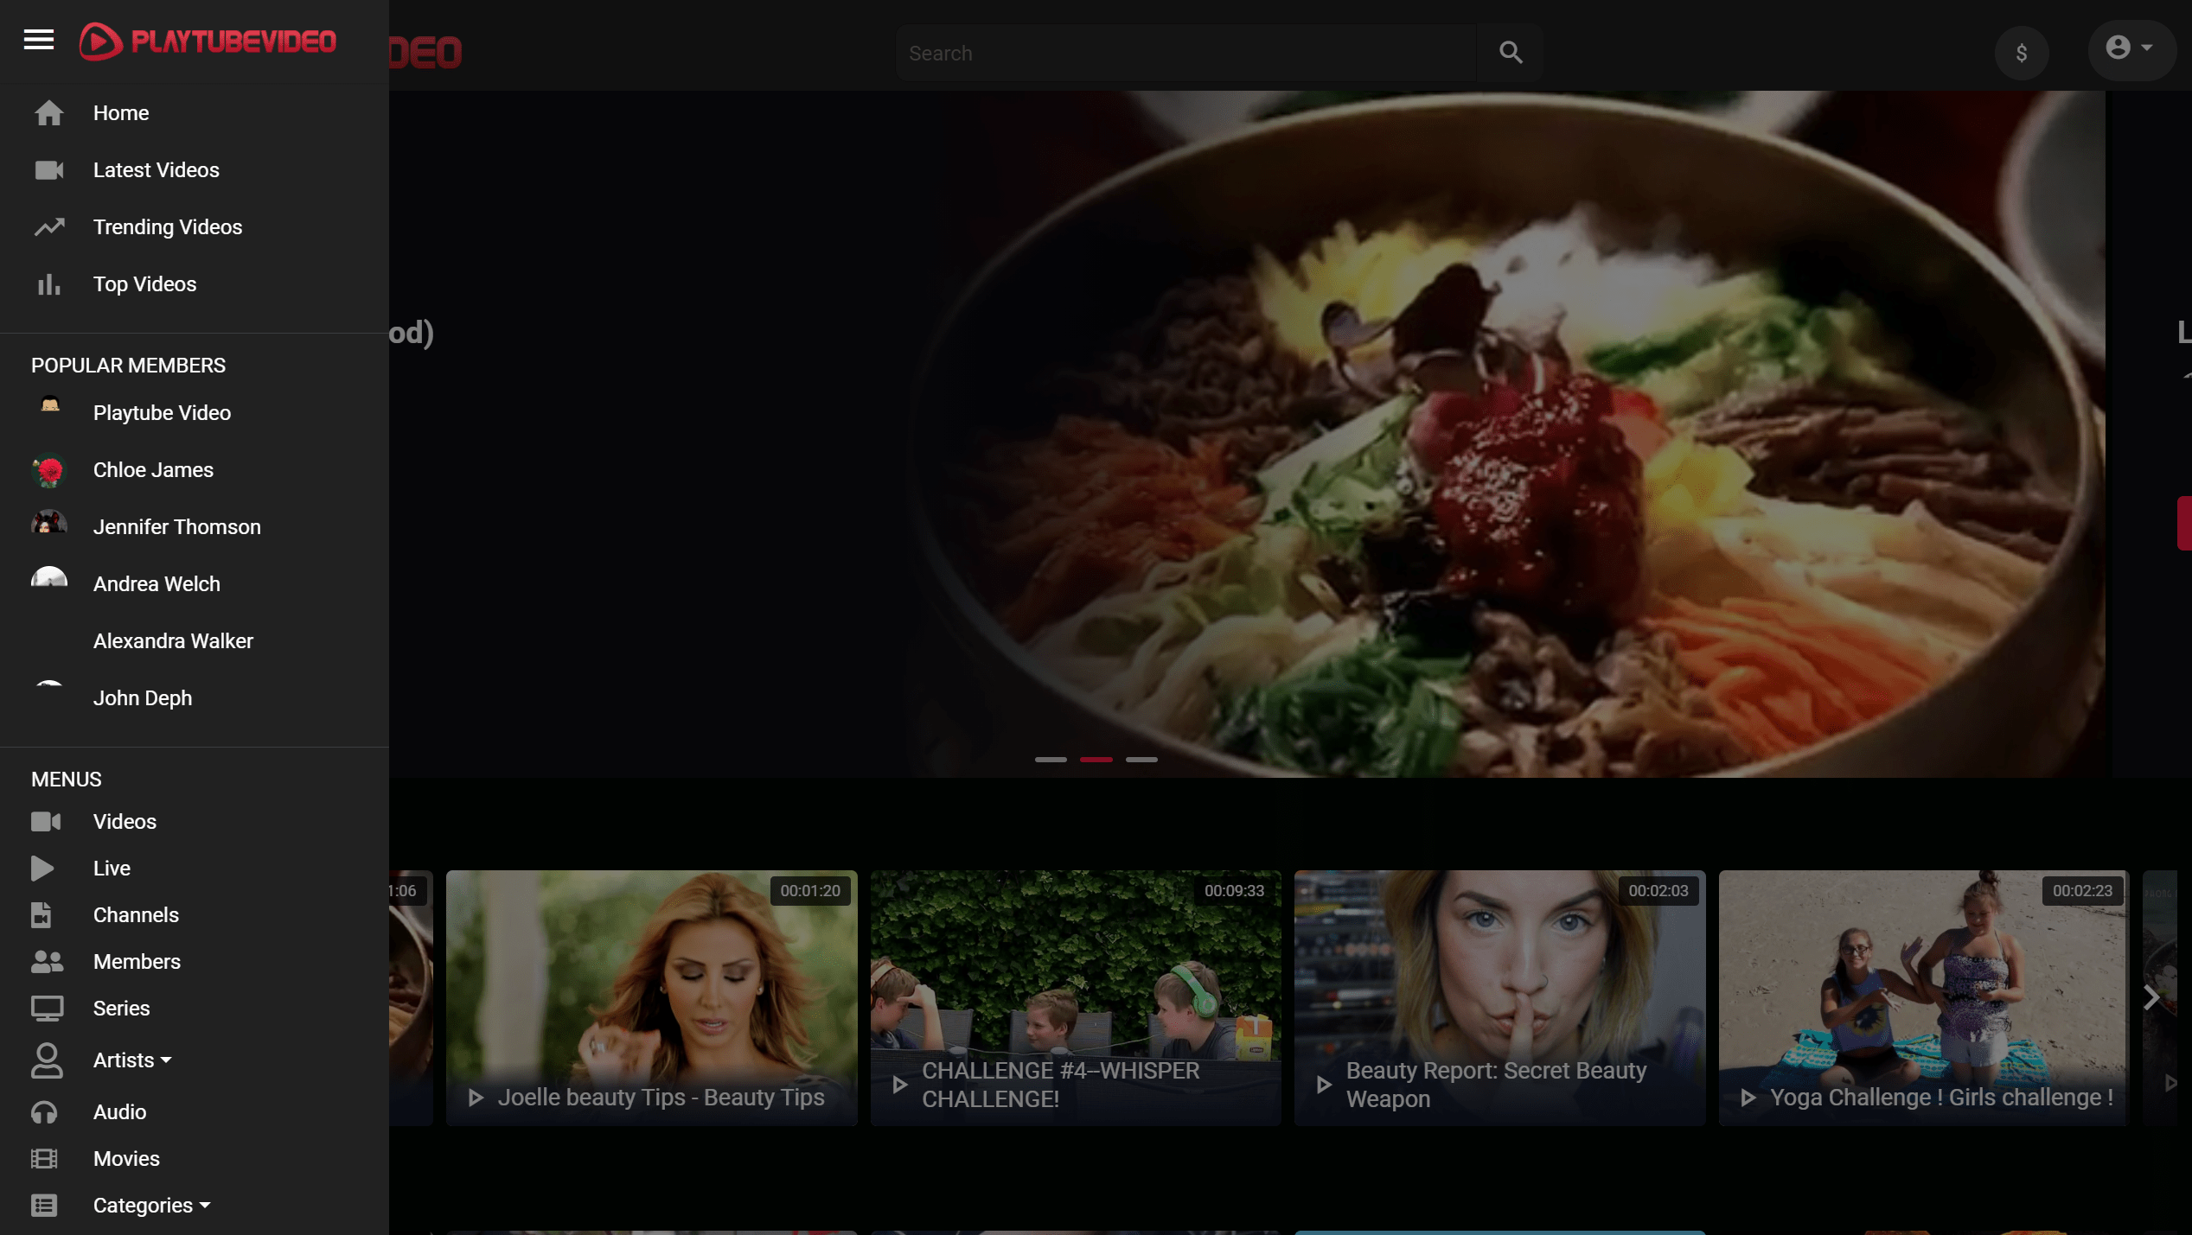Click the Trending Videos chart icon
Image resolution: width=2192 pixels, height=1235 pixels.
pos(47,226)
